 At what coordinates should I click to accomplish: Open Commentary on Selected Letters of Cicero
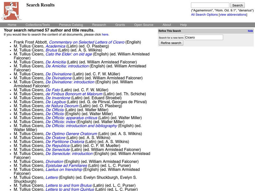click(87, 42)
